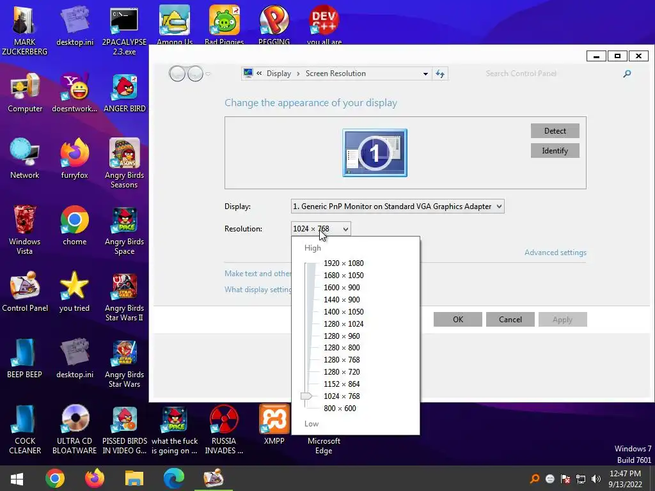Image resolution: width=655 pixels, height=491 pixels.
Task: Click the refresh button beside the address bar
Action: (440, 74)
